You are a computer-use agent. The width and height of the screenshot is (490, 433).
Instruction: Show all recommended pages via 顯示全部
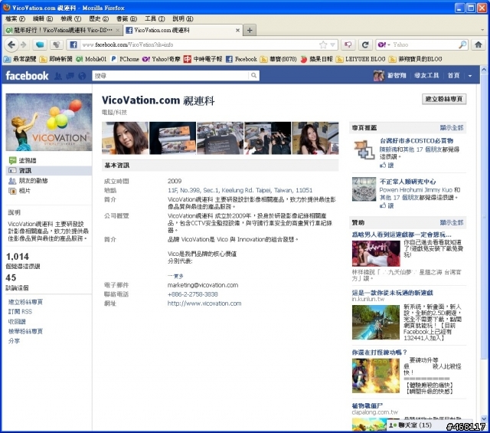[x=452, y=128]
